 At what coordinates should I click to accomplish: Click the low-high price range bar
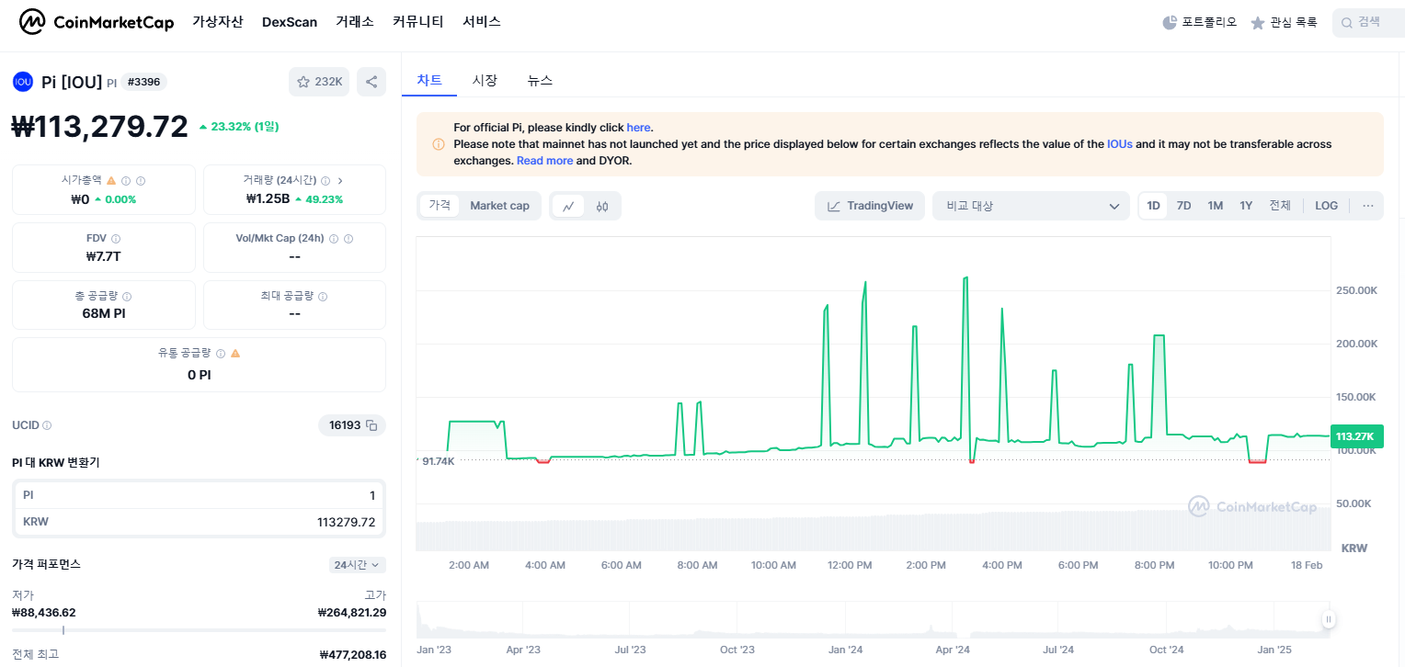click(x=199, y=630)
